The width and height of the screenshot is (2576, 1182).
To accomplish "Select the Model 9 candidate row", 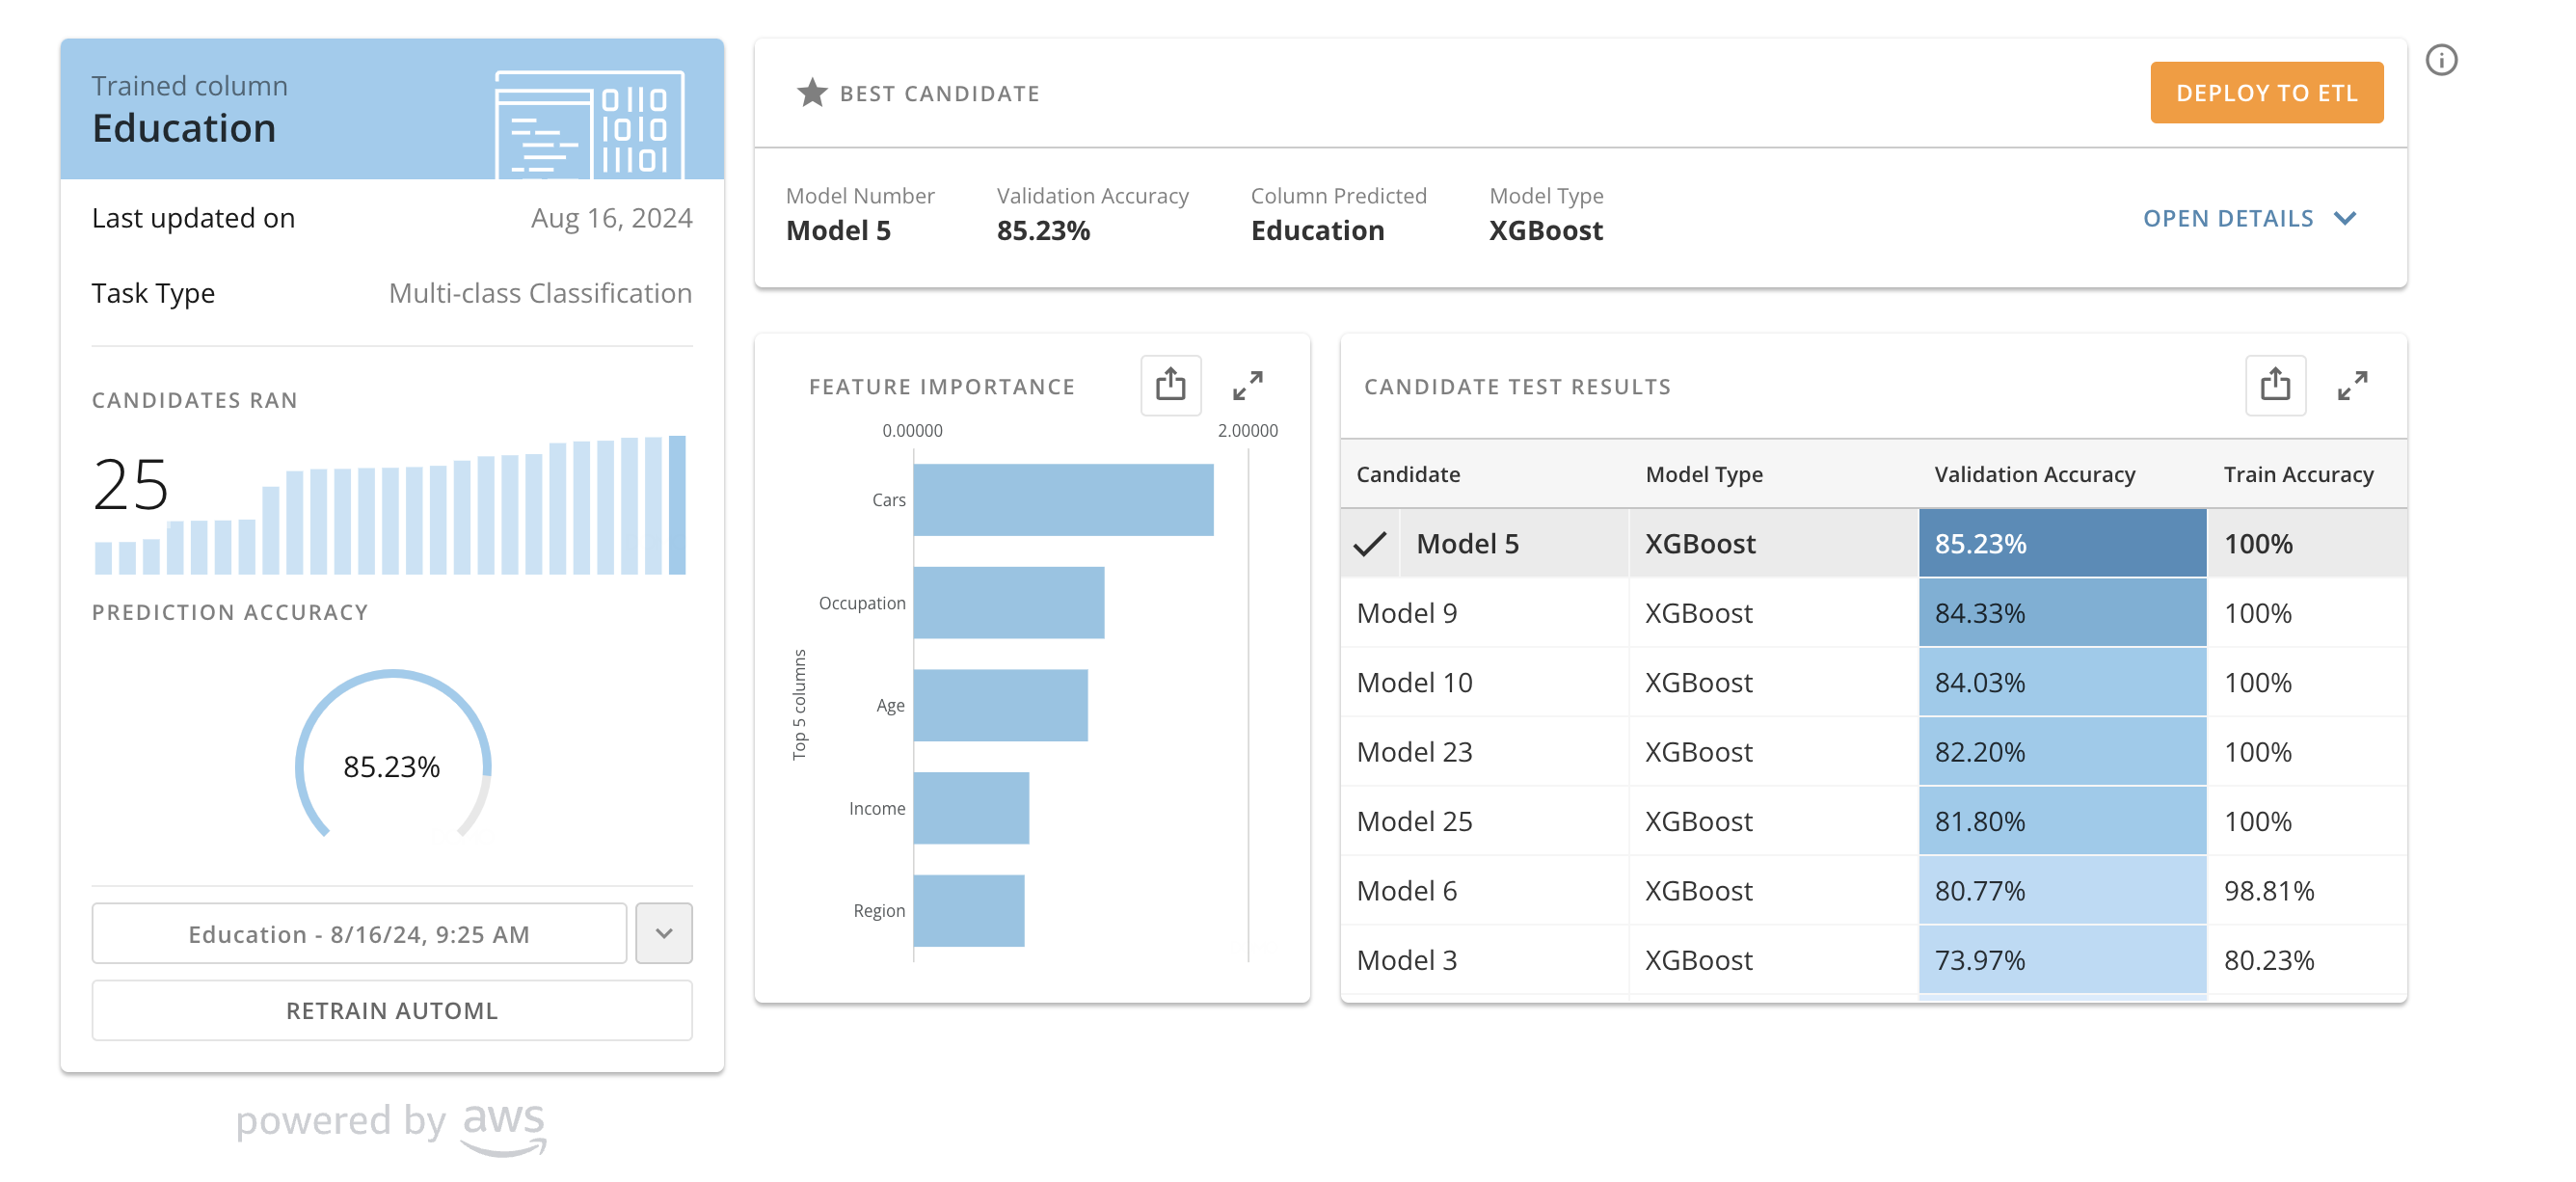I will [1407, 613].
